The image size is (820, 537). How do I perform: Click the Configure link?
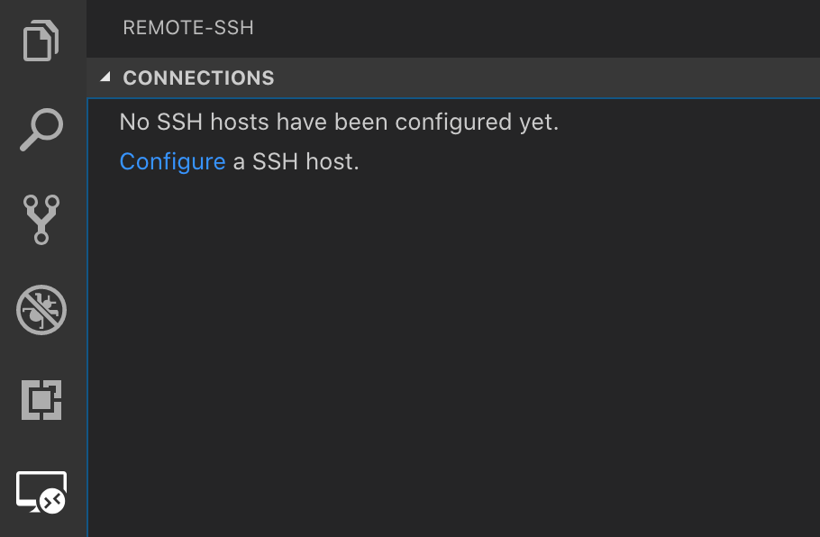click(x=172, y=162)
